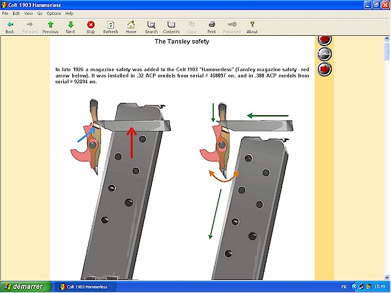Click the system tray clock 15:49
This screenshot has height=293, width=391.
tap(379, 287)
